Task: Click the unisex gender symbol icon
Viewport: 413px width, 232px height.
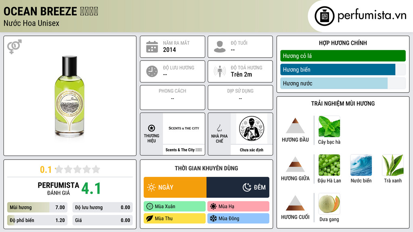Action: [15, 47]
